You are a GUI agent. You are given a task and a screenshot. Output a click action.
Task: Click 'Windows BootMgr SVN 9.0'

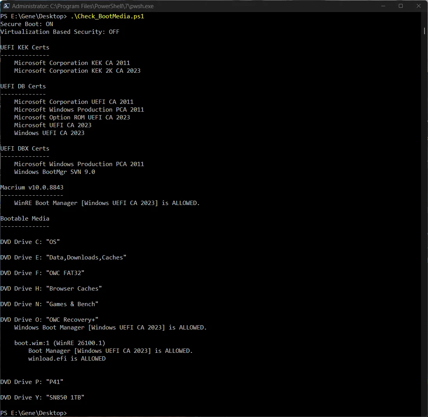click(55, 172)
